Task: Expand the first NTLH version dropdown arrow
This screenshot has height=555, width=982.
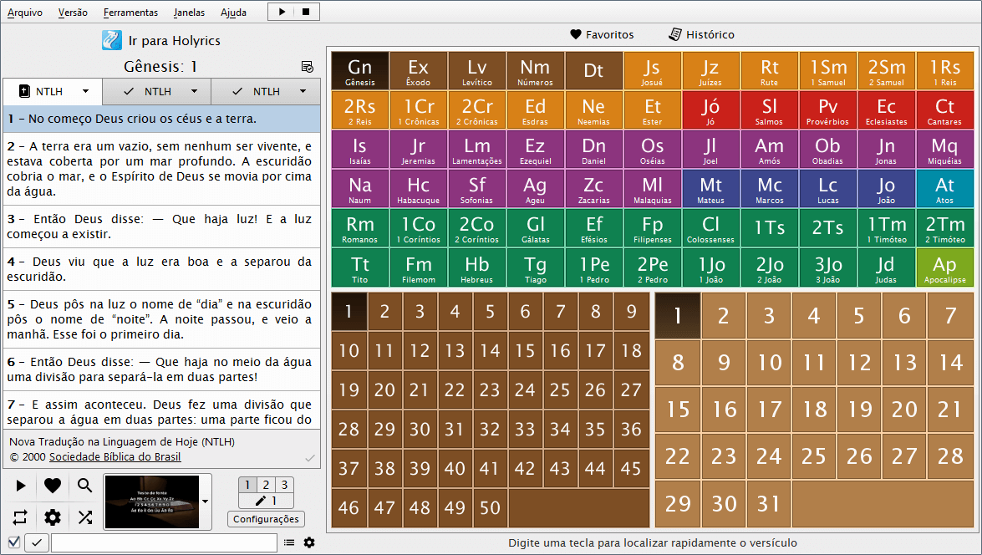Action: [x=85, y=91]
